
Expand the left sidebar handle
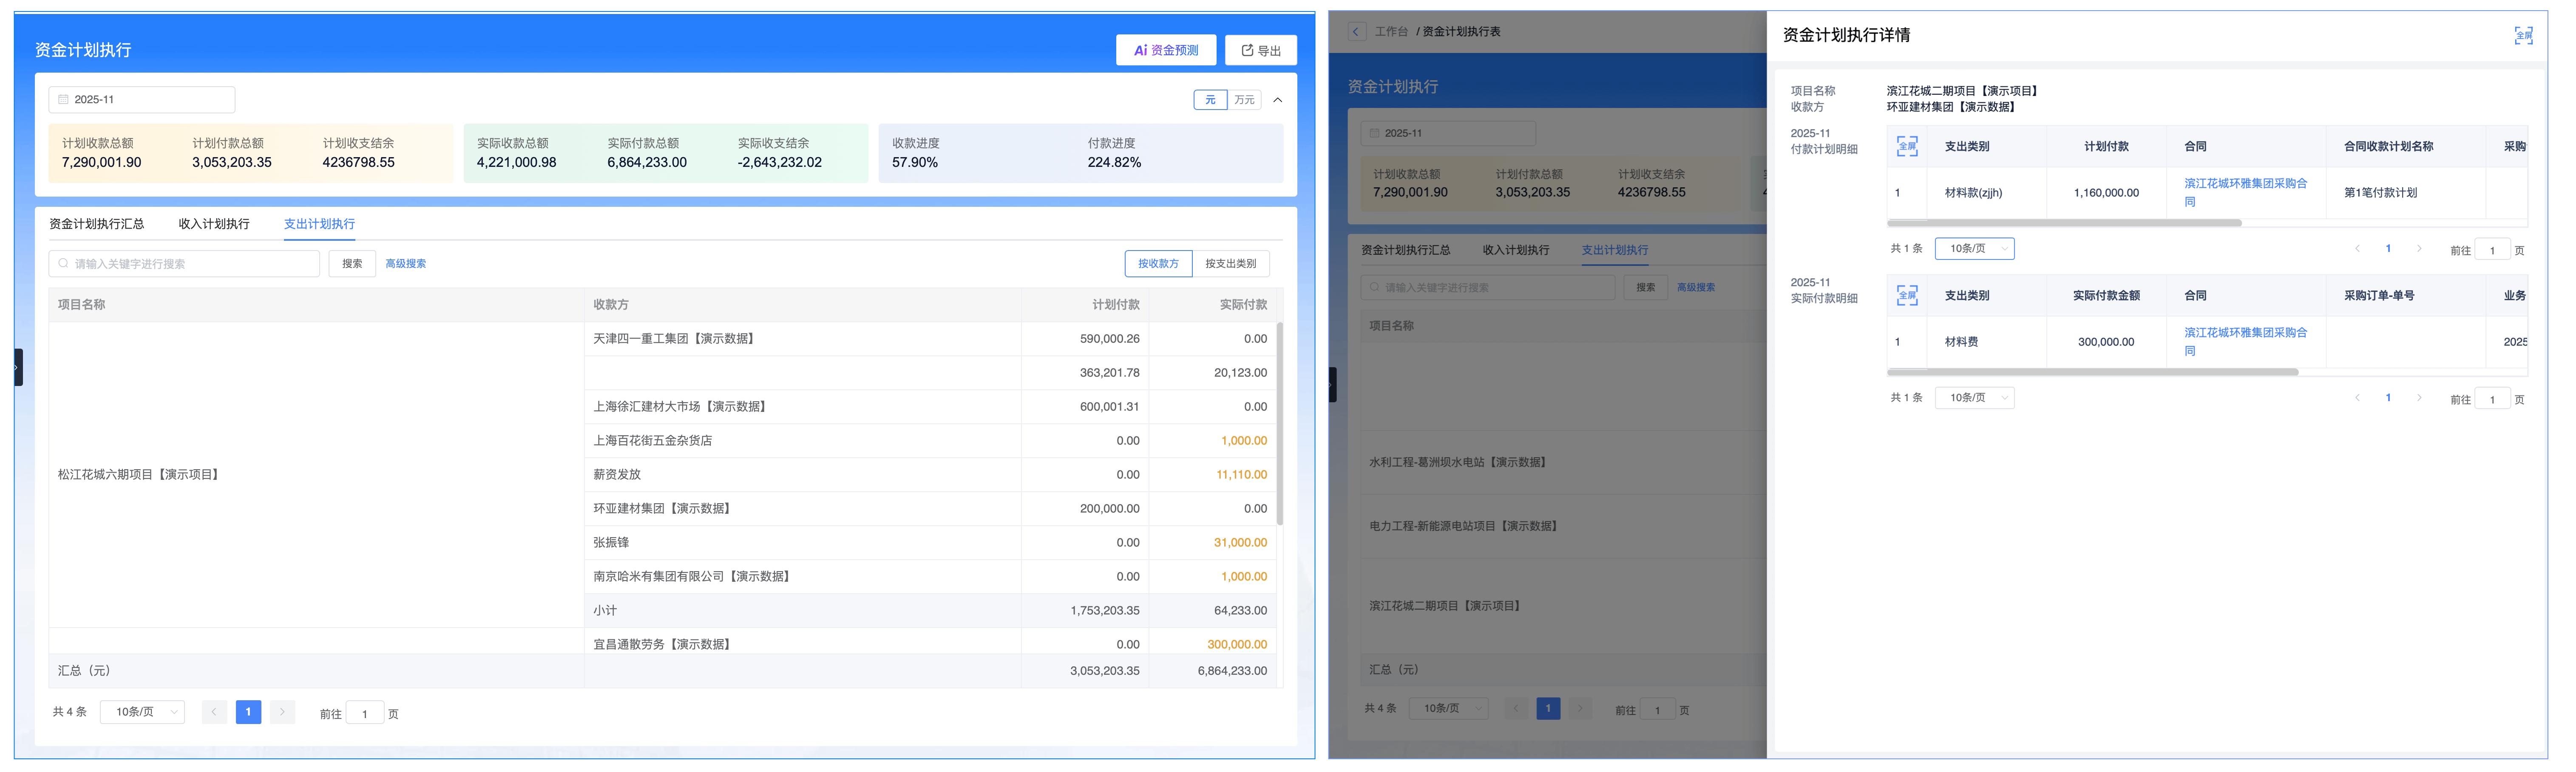click(17, 367)
